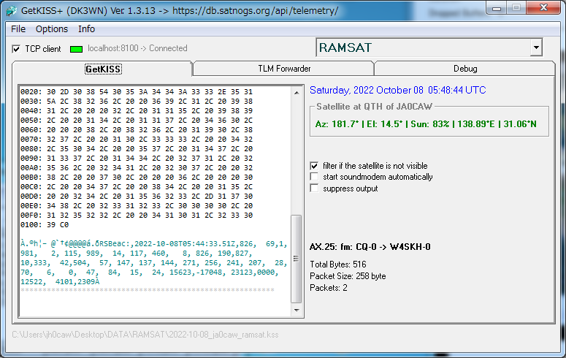
Task: Click the Az: 181.7° satellite position line
Action: click(426, 124)
